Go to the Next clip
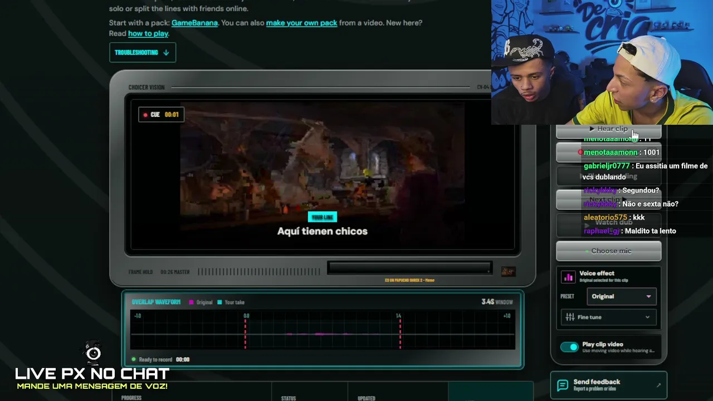The height and width of the screenshot is (401, 713). point(608,199)
